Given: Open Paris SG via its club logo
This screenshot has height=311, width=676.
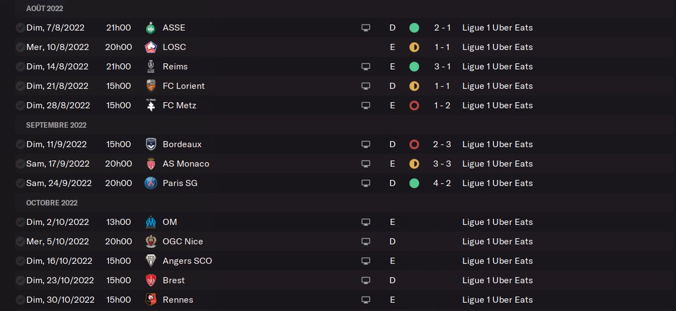Looking at the screenshot, I should click(150, 183).
